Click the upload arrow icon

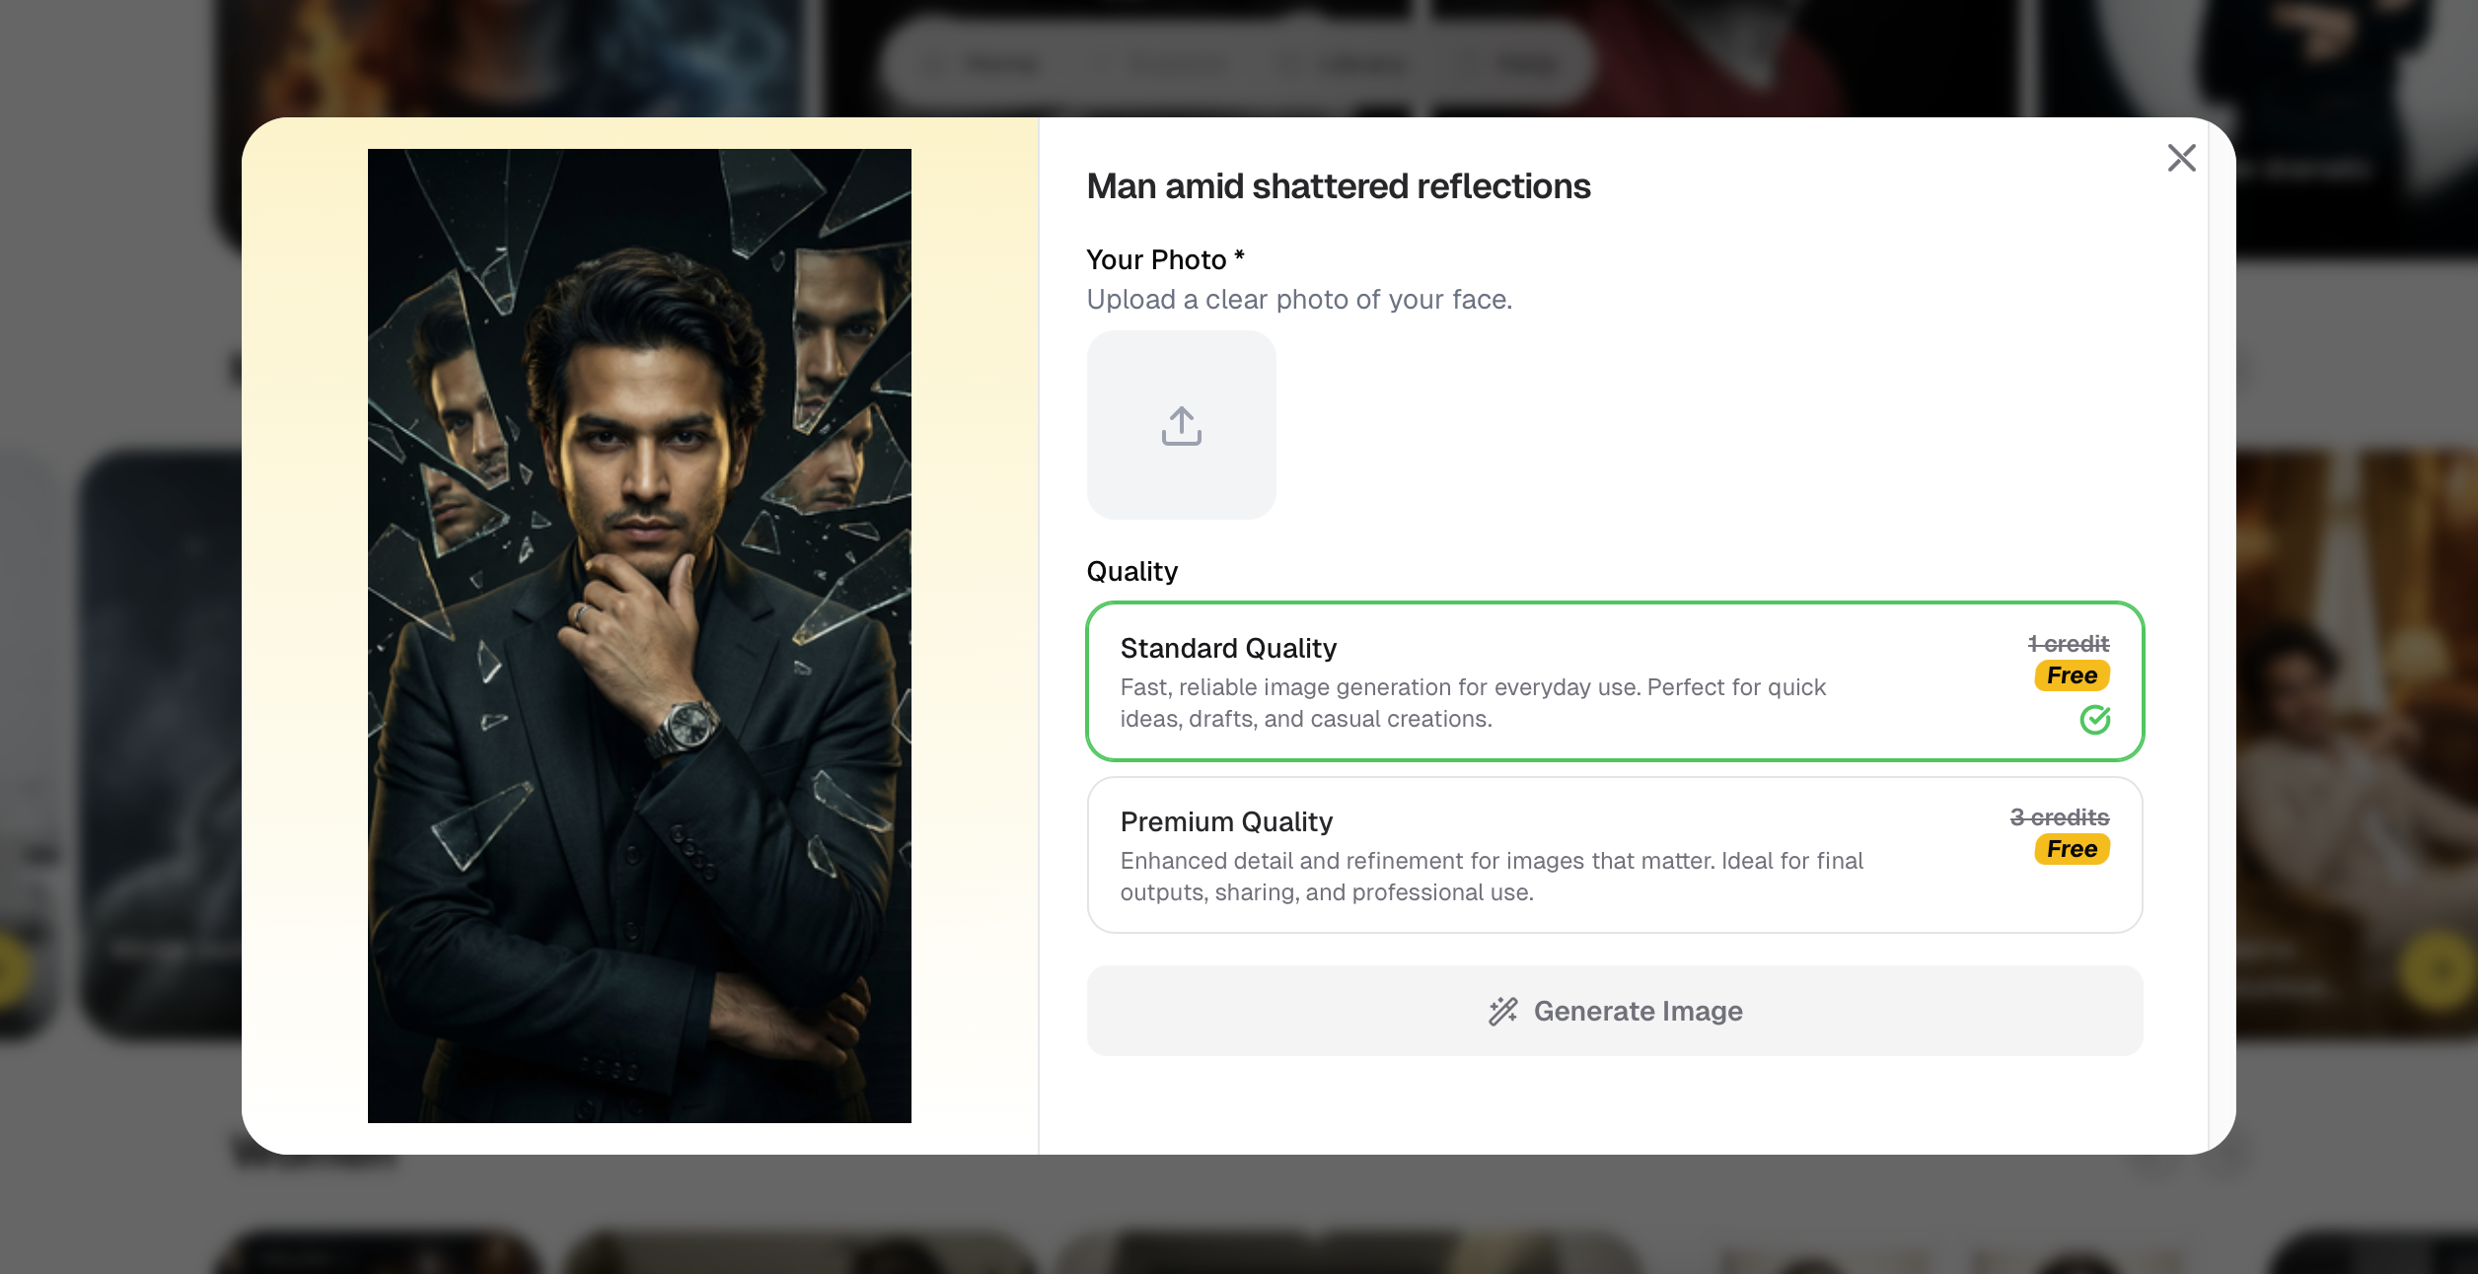click(1181, 426)
